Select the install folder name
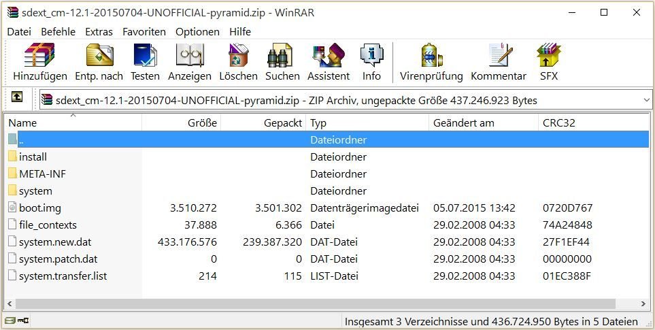 [x=33, y=157]
